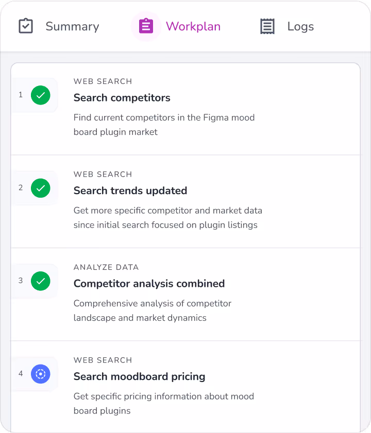Click green checkmark for step 3
This screenshot has height=433, width=371.
coord(40,281)
